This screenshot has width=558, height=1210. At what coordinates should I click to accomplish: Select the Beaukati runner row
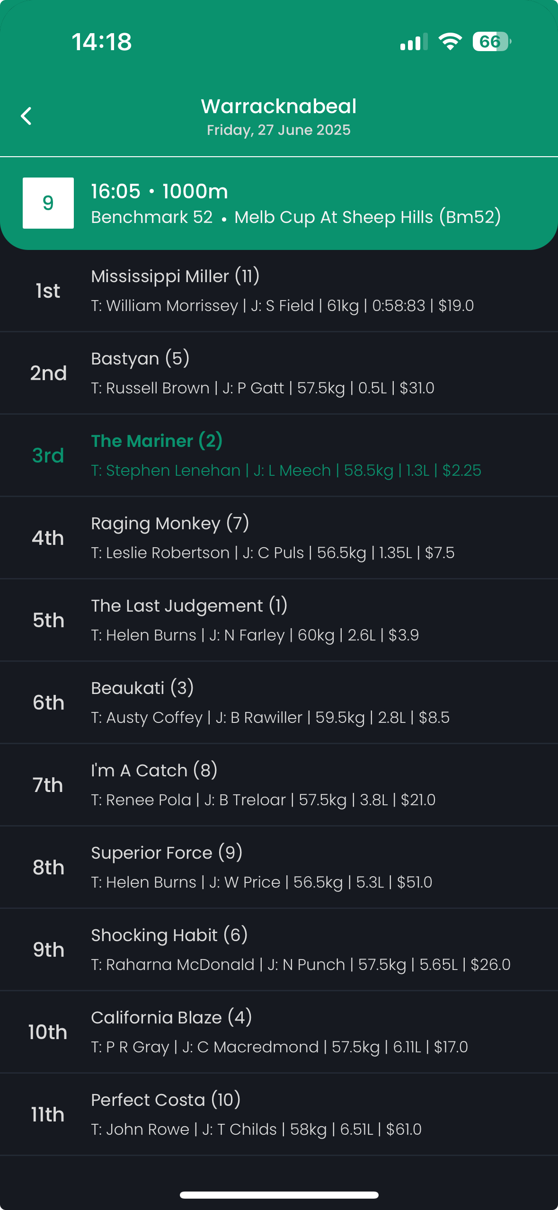(279, 703)
